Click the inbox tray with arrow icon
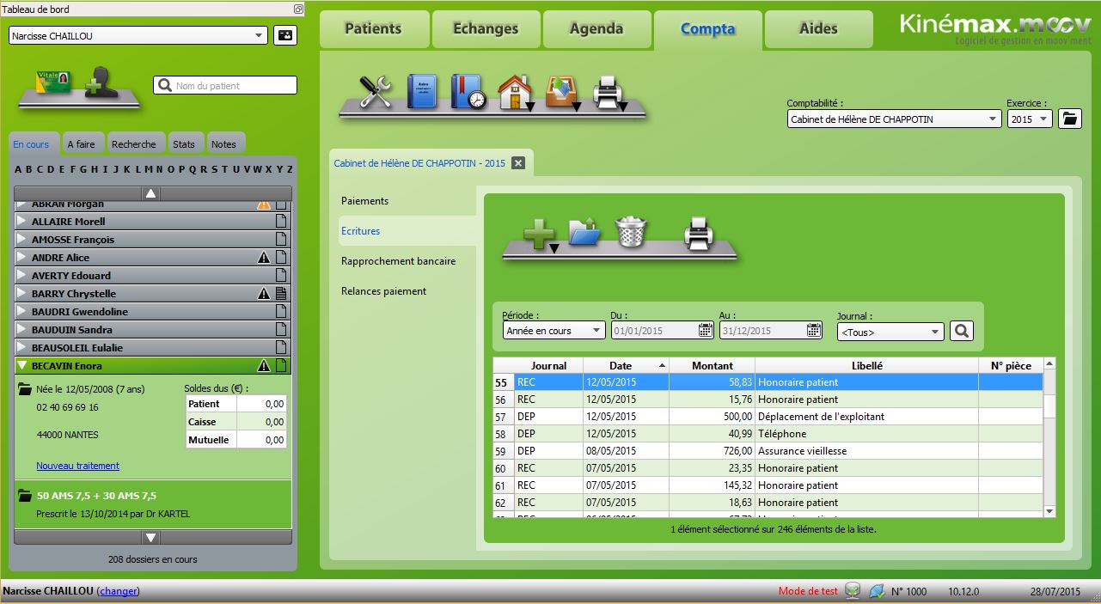Viewport: 1101px width, 604px height. 563,92
